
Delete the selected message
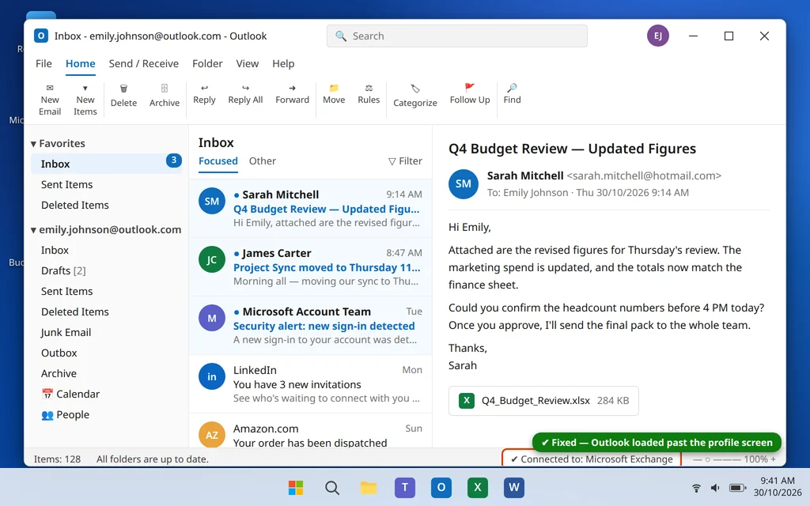click(x=123, y=96)
